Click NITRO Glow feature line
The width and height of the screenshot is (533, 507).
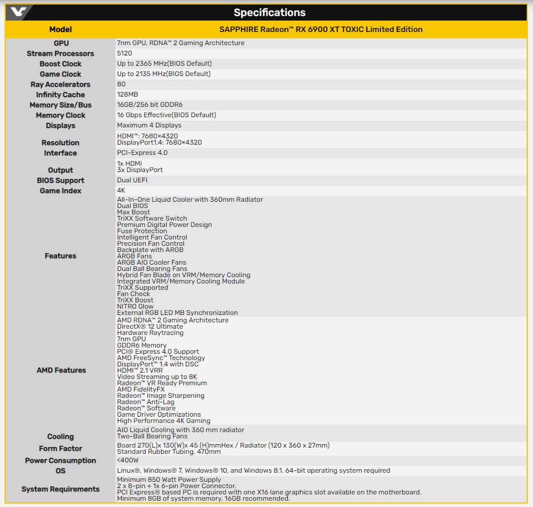(135, 306)
